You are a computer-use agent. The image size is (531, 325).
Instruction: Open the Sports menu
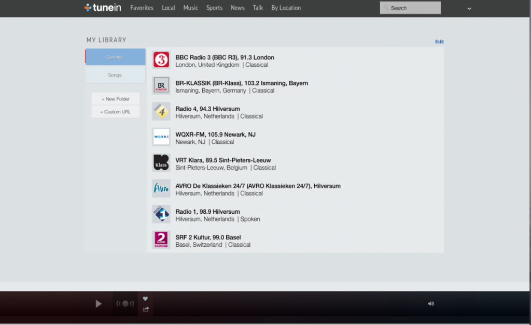pos(214,8)
